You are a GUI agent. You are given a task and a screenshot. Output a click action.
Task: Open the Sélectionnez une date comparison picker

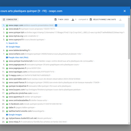pyautogui.click(x=103, y=19)
